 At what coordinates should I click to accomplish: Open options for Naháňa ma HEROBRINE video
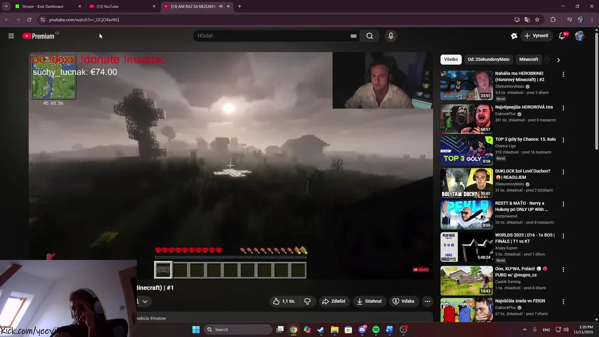point(563,74)
